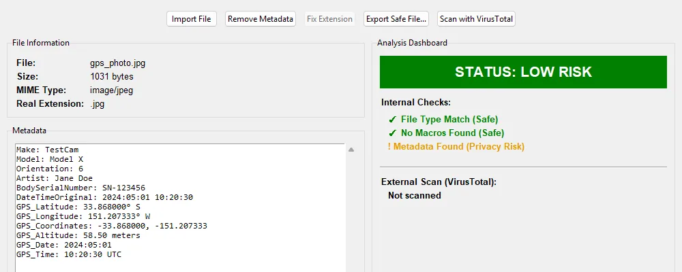This screenshot has width=682, height=272.
Task: Click the File Information group label
Action: (40, 43)
